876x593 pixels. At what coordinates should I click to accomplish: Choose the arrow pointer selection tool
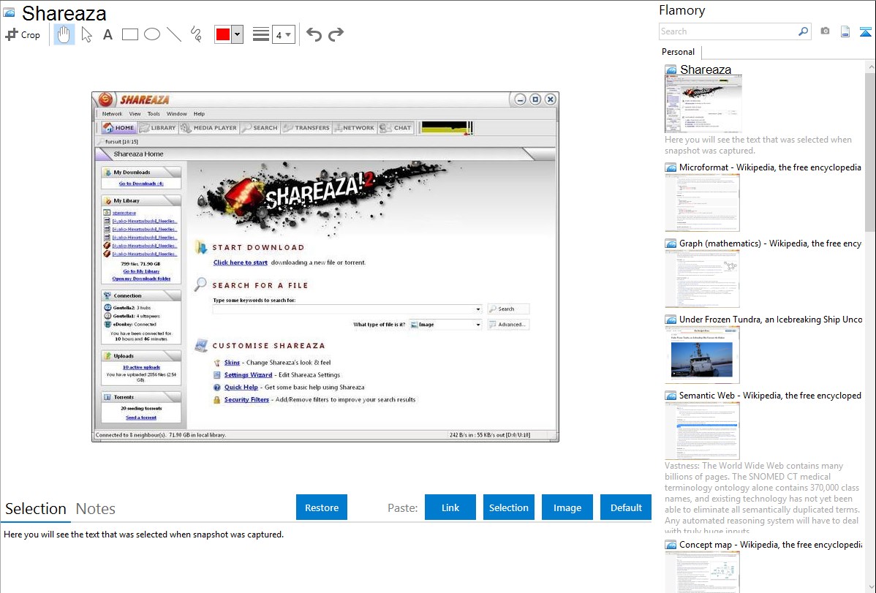click(86, 34)
